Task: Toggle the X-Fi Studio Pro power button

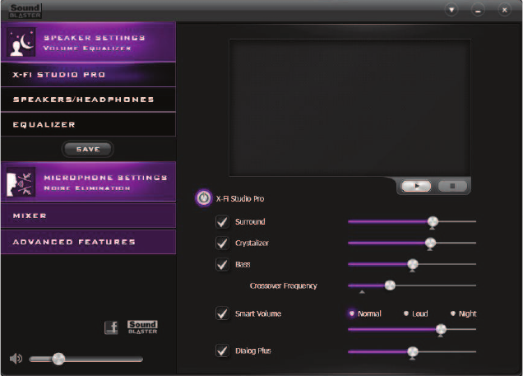Action: [x=203, y=198]
